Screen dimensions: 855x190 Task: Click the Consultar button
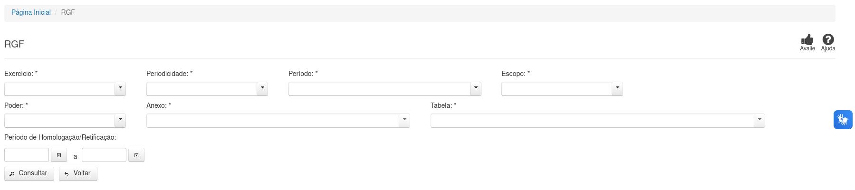pyautogui.click(x=29, y=173)
